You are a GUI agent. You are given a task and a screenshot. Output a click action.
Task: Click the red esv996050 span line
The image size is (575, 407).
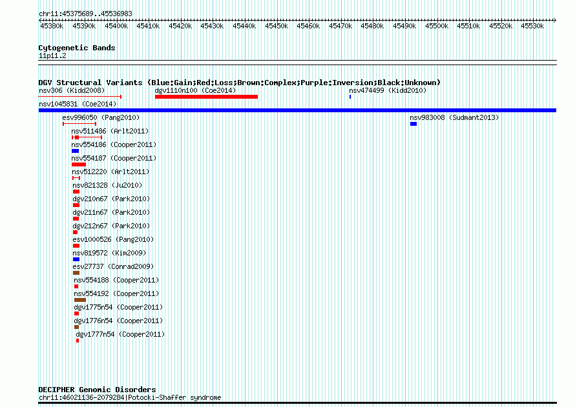tap(79, 124)
